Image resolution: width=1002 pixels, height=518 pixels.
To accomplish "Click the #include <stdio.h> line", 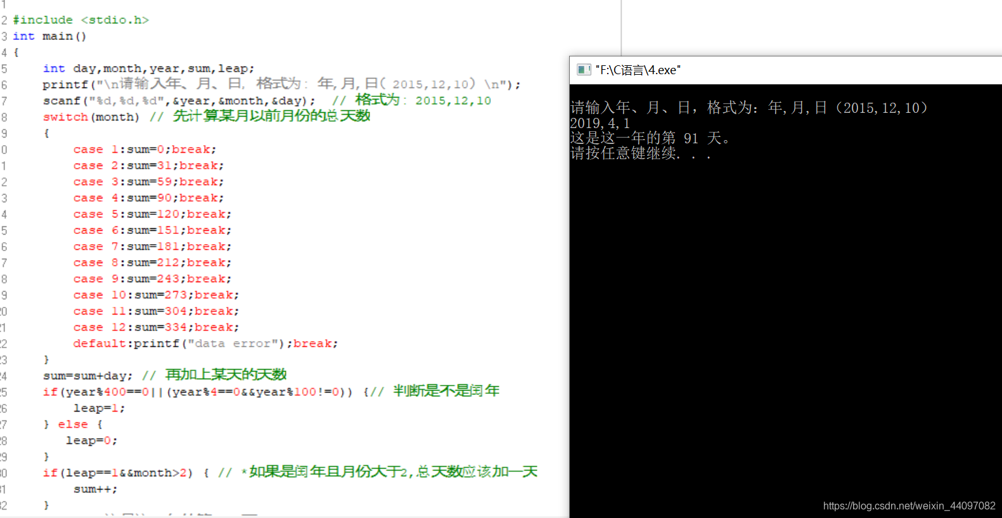I will coord(80,20).
